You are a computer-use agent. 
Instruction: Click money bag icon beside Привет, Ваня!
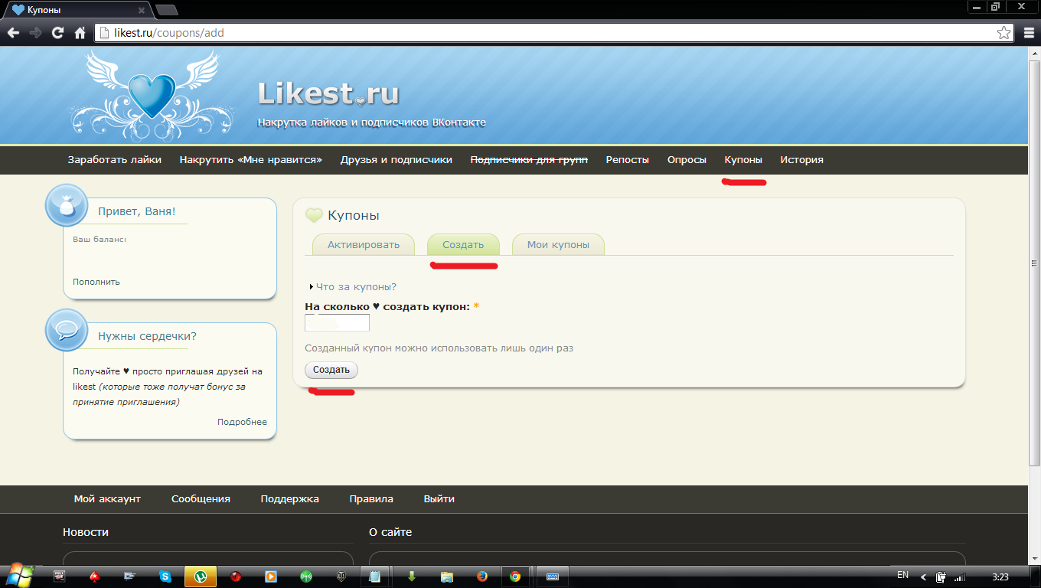67,206
